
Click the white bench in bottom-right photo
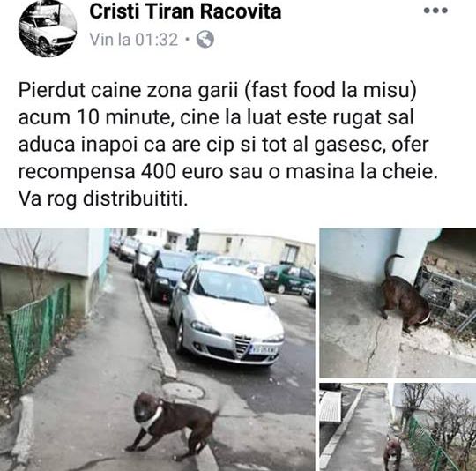point(331,407)
